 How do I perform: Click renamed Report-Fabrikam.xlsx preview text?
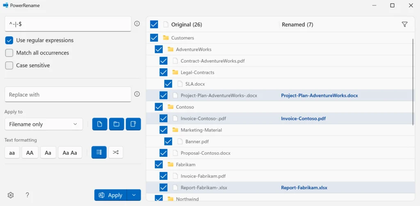304,188
